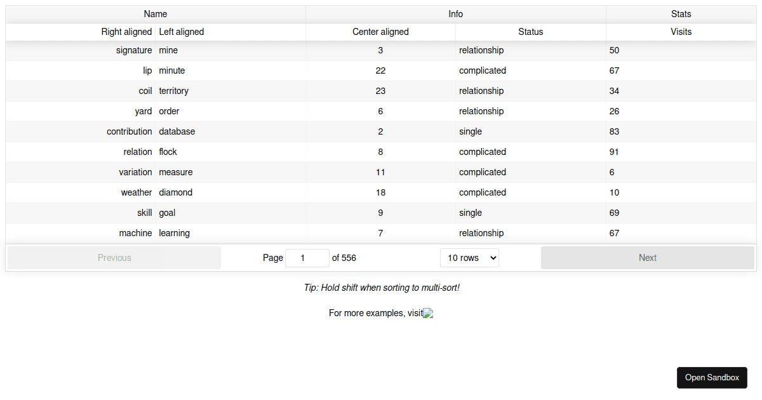This screenshot has width=762, height=400.
Task: Click the 'complicated' status for 'lip'
Action: pos(483,70)
